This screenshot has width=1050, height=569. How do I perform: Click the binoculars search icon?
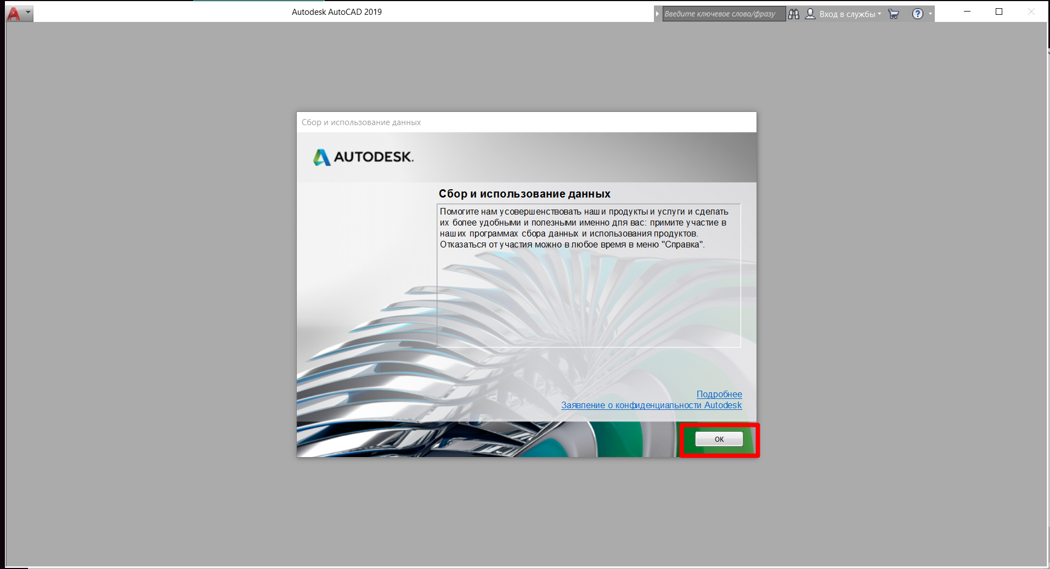click(794, 14)
